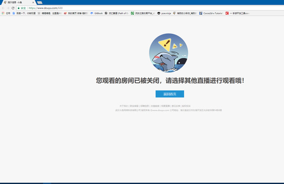Screen dimensions: 284x184
Task: Open bookmark with shark icon after poe.ninja
Action: pos(185,13)
